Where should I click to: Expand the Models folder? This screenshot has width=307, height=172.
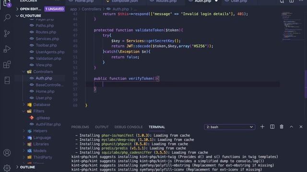click(40, 151)
